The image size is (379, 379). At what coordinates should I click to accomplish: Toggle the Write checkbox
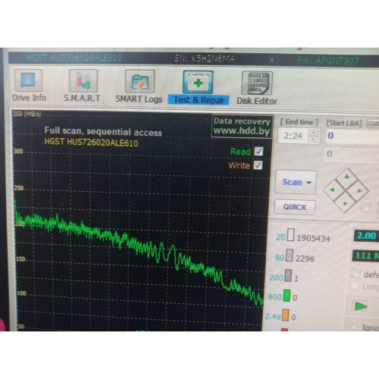tap(258, 165)
